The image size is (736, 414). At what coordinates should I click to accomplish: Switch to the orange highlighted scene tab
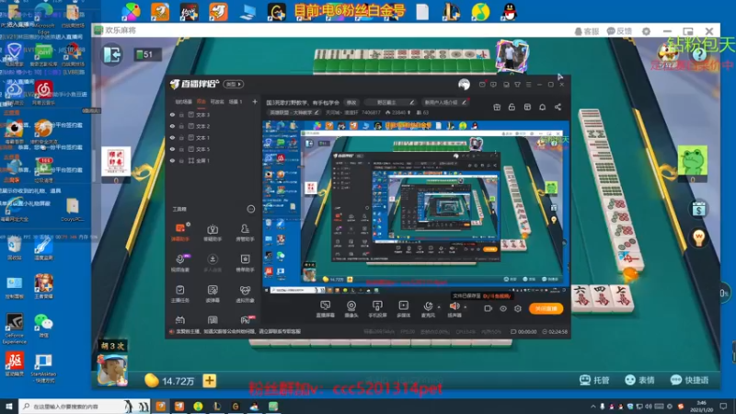[201, 101]
